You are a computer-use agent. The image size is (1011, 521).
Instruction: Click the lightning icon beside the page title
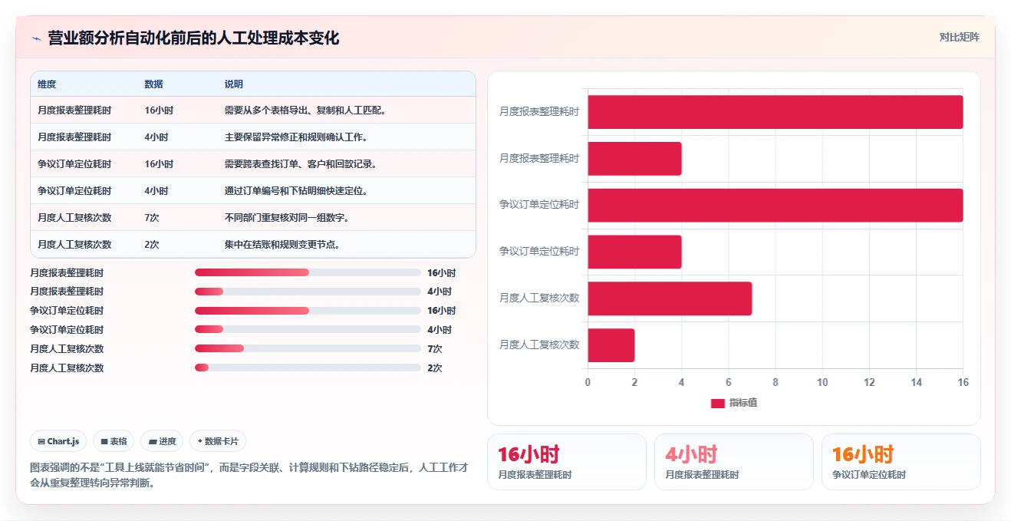click(36, 38)
